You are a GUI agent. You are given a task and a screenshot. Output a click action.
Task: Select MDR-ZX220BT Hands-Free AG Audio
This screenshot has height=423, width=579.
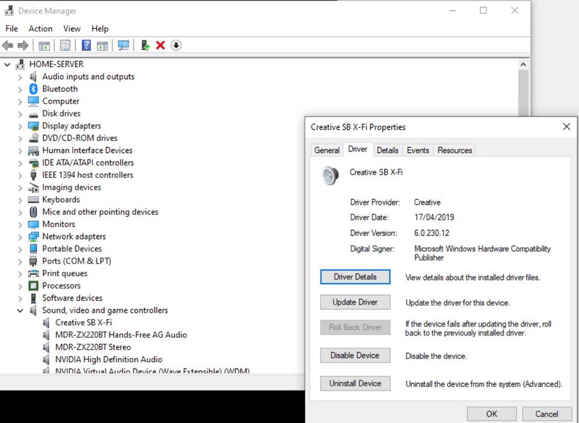click(121, 335)
